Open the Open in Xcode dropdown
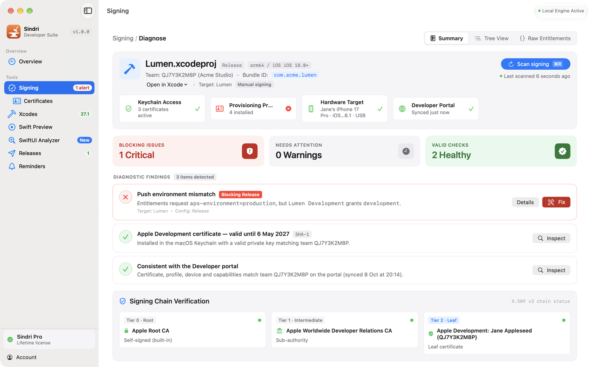Image resolution: width=591 pixels, height=367 pixels. pyautogui.click(x=167, y=85)
